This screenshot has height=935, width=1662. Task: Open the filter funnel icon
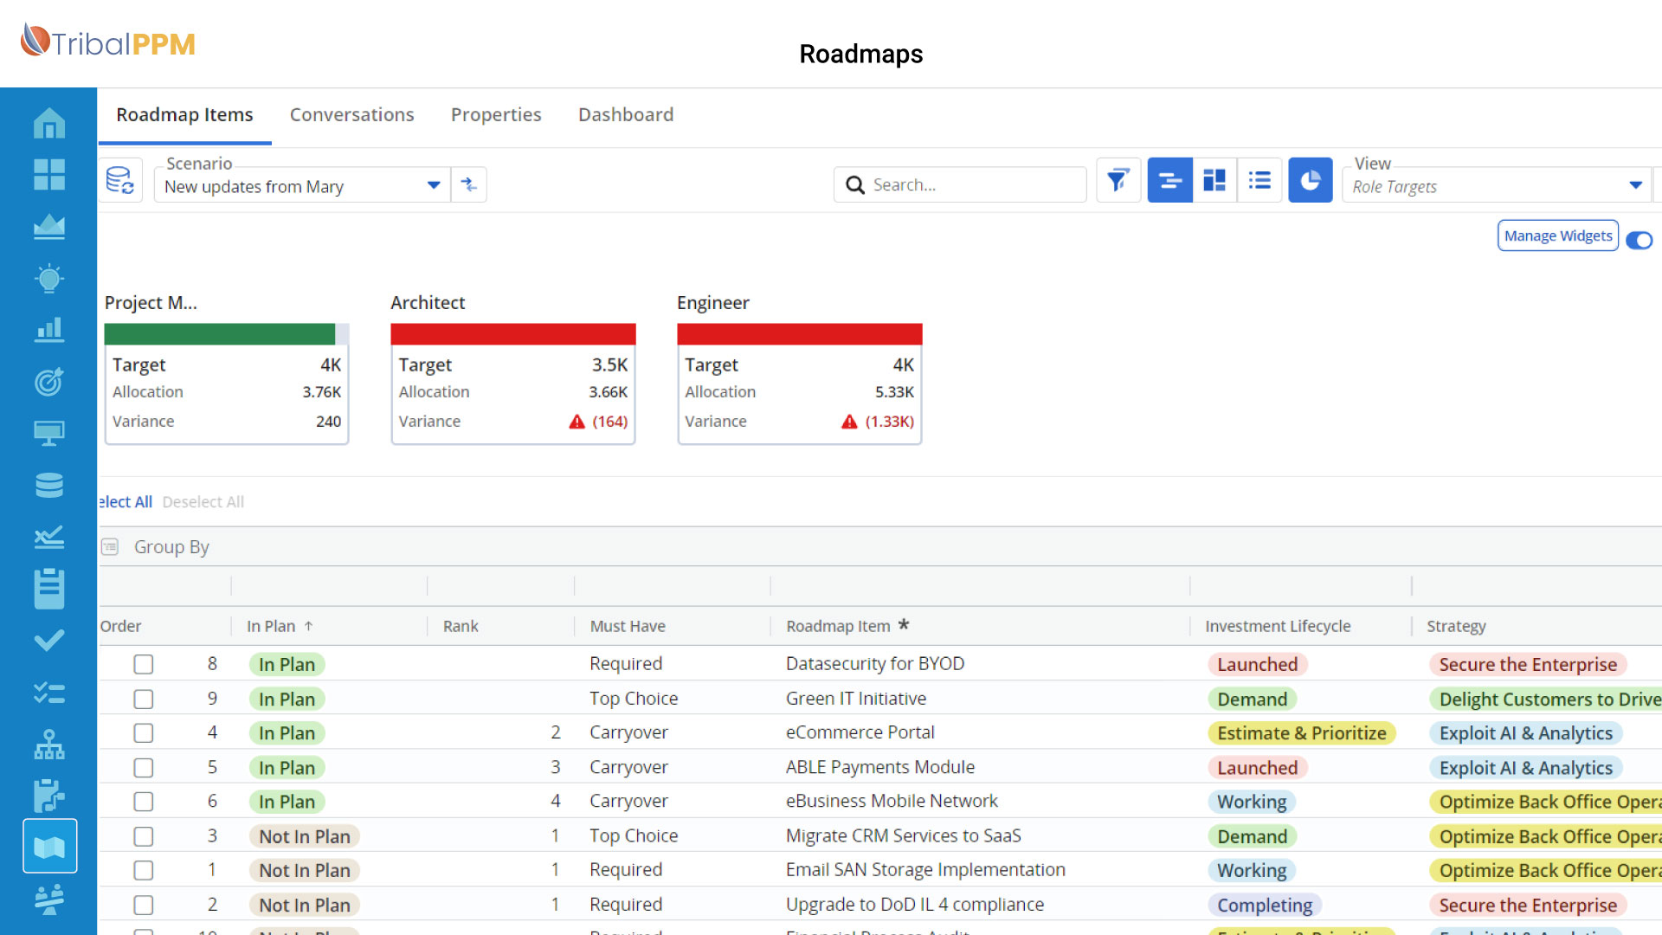pos(1118,180)
